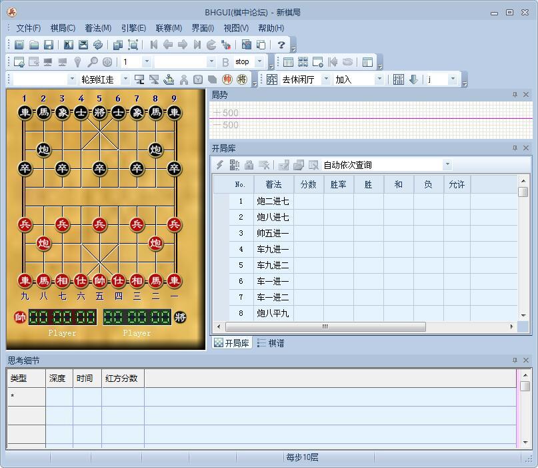Click the copy position icon

pyautogui.click(x=118, y=45)
